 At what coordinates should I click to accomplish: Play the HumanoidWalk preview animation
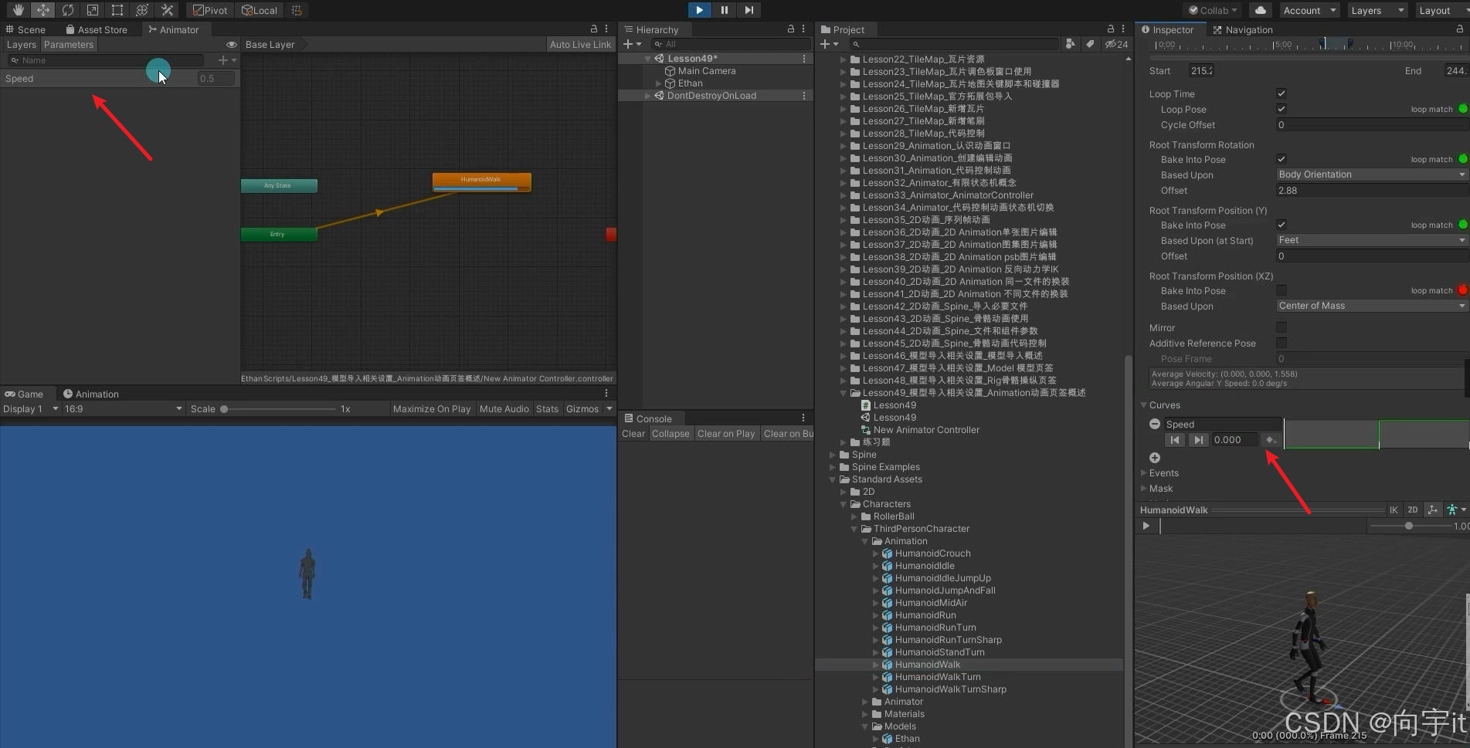click(x=1146, y=526)
